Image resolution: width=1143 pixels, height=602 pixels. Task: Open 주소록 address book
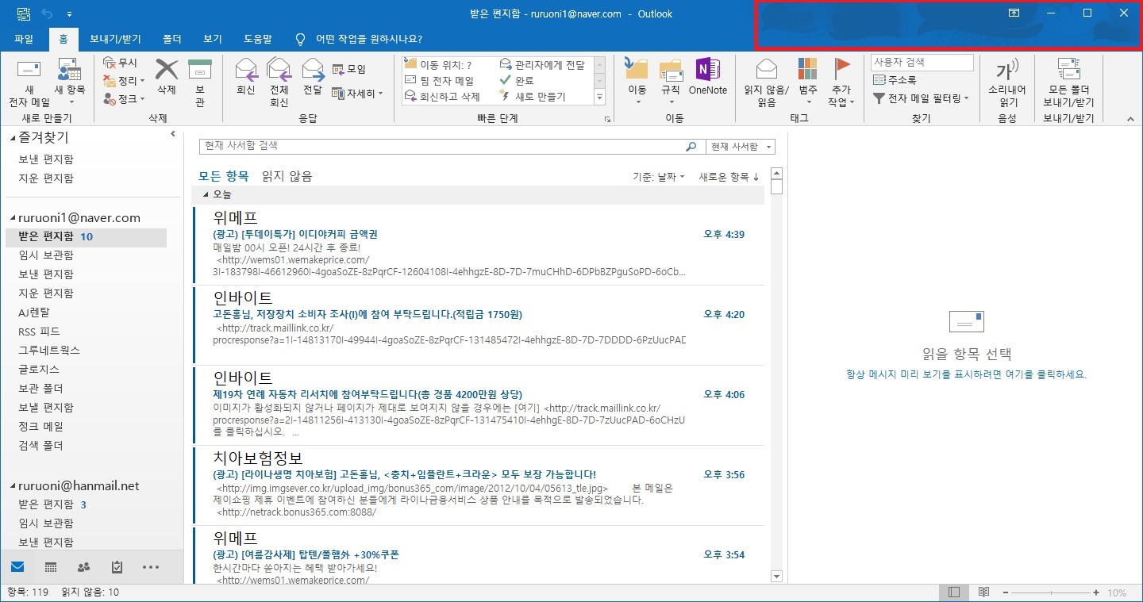point(895,80)
